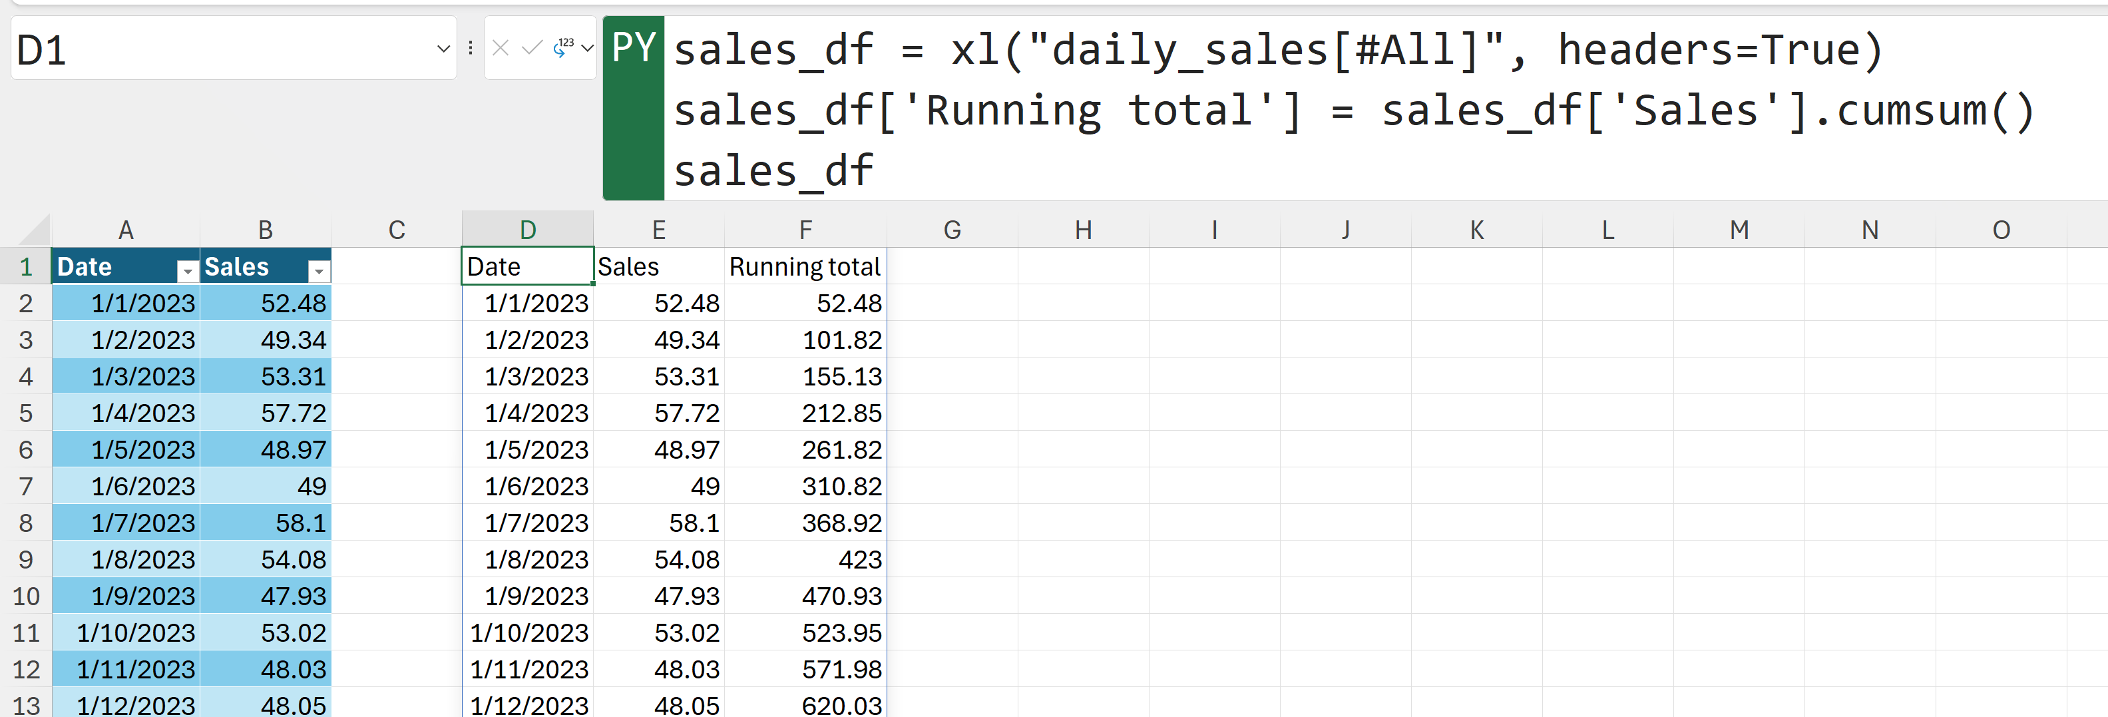Click the Python output type icon
The height and width of the screenshot is (717, 2108).
tap(564, 47)
